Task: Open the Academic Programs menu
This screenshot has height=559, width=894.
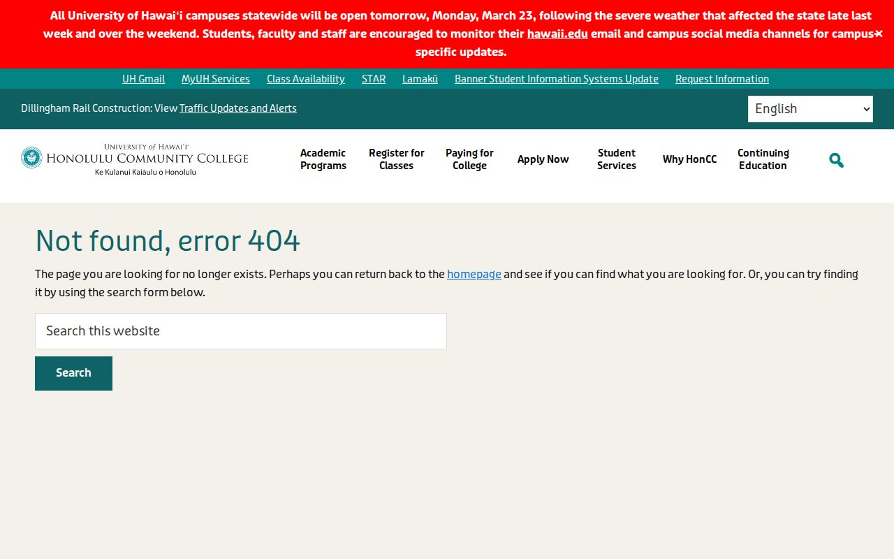Action: 323,159
